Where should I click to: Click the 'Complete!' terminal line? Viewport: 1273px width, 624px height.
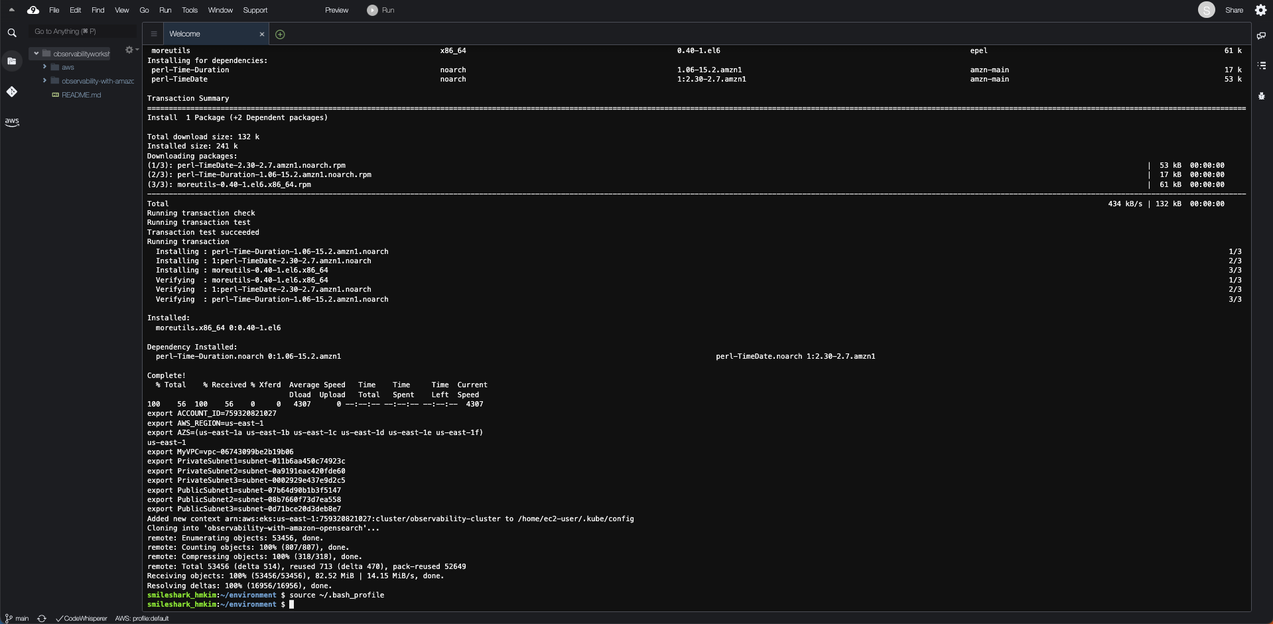click(x=167, y=376)
